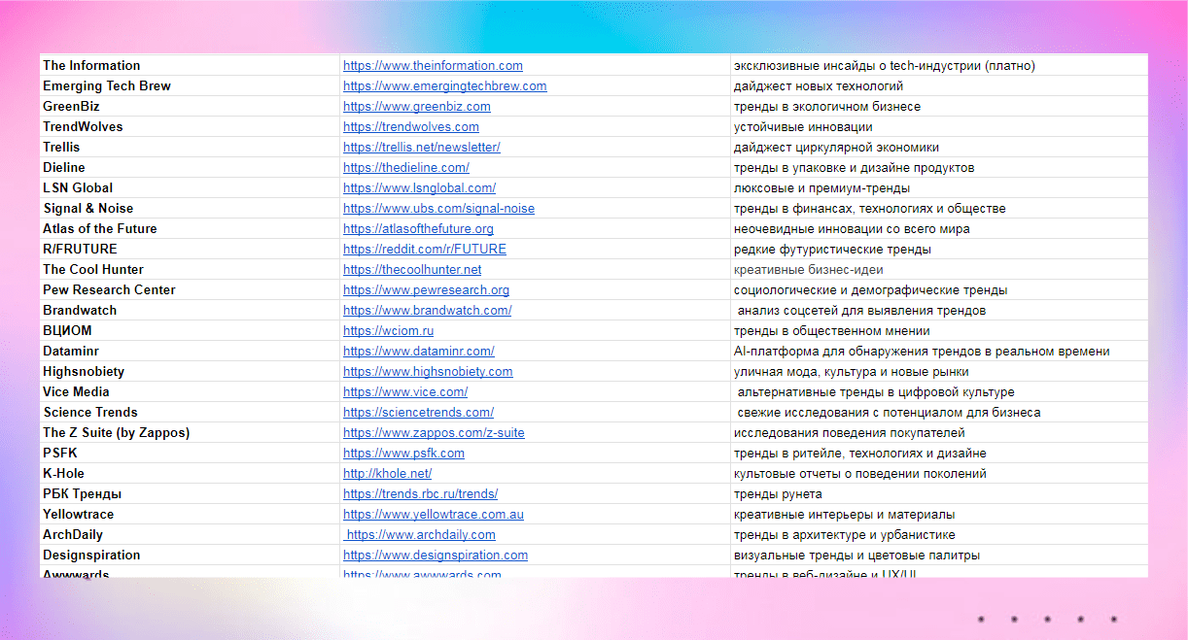Select the 'Signal & Noise' cell
The height and width of the screenshot is (640, 1188).
(x=190, y=209)
